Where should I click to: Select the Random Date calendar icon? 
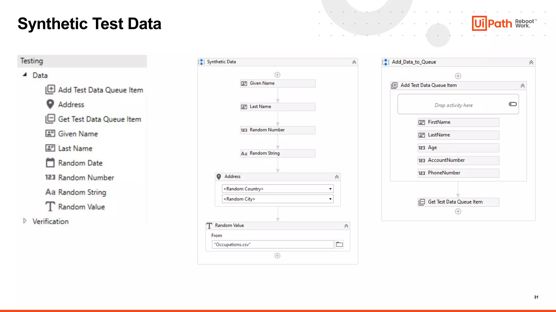click(x=50, y=163)
